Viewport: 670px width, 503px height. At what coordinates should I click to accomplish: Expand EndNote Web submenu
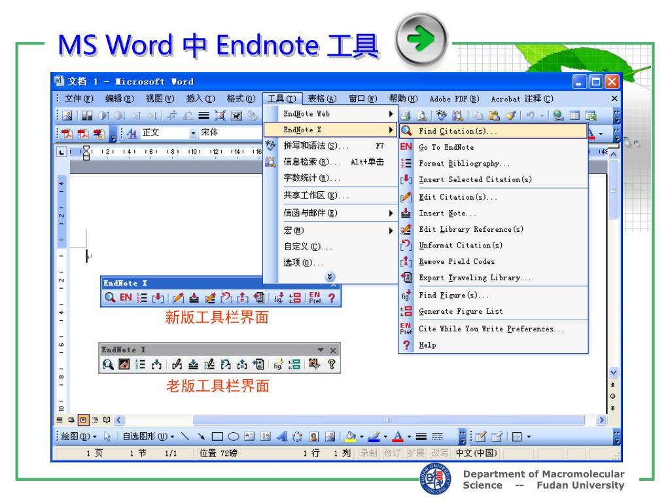click(x=330, y=114)
